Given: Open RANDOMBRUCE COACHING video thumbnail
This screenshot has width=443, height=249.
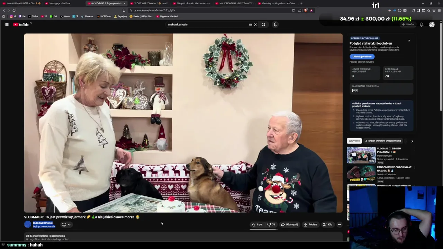Looking at the screenshot, I should [361, 174].
